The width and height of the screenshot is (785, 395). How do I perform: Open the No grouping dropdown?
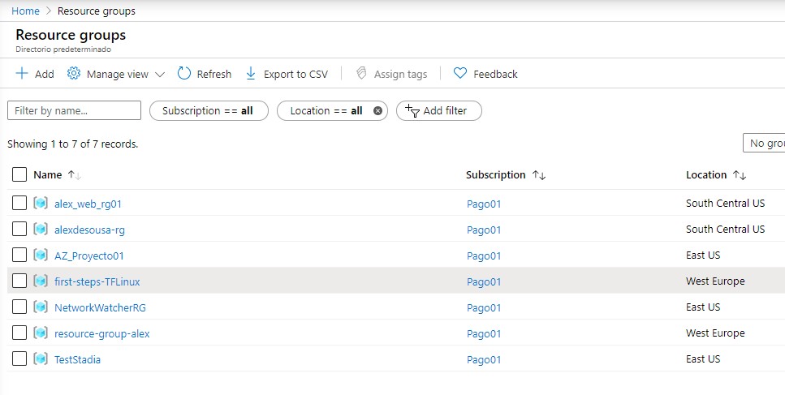coord(764,144)
